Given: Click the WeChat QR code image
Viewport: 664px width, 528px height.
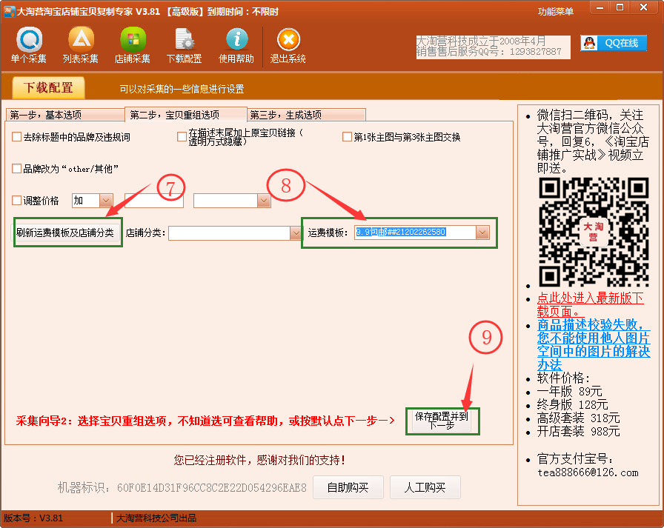Looking at the screenshot, I should 594,232.
